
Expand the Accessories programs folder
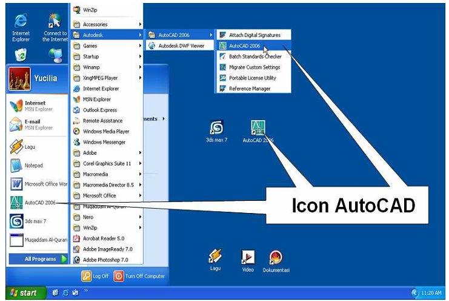107,24
